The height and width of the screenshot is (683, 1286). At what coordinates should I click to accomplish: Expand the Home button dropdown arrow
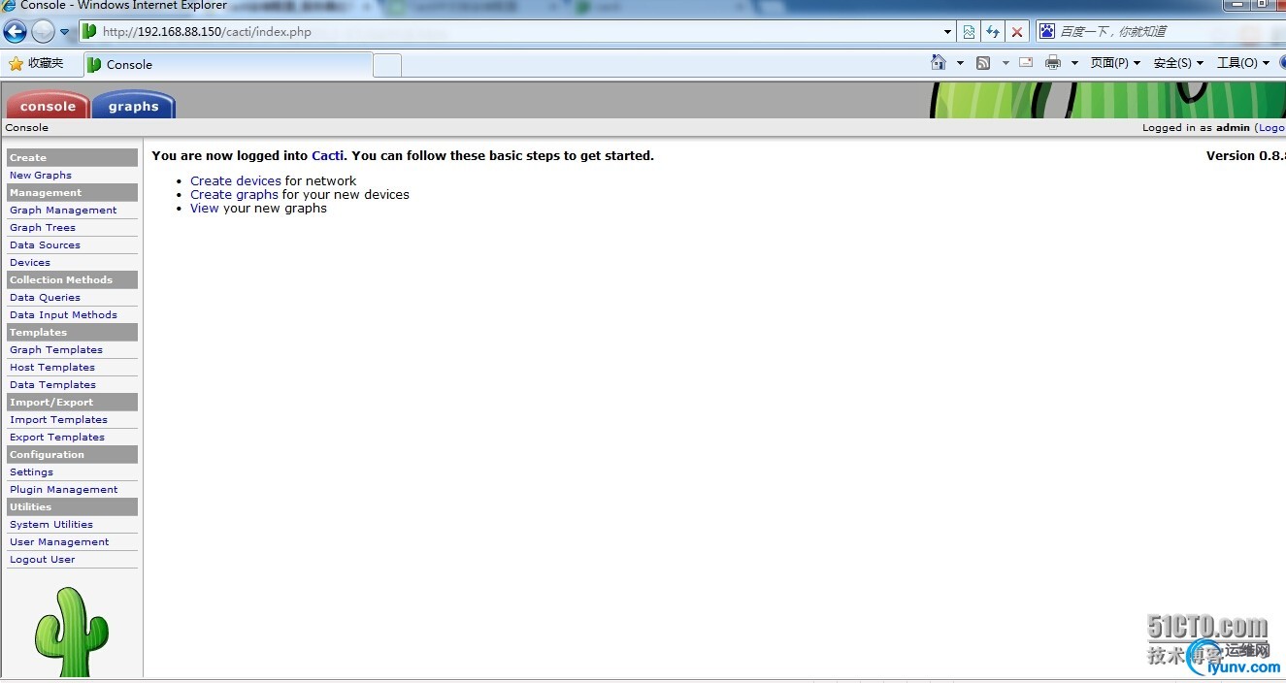click(x=960, y=63)
